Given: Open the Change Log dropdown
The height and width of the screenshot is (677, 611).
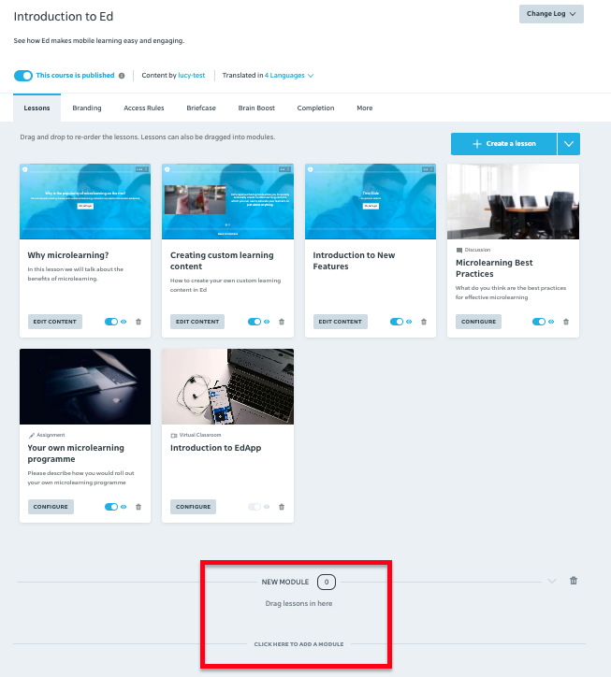Looking at the screenshot, I should (551, 14).
